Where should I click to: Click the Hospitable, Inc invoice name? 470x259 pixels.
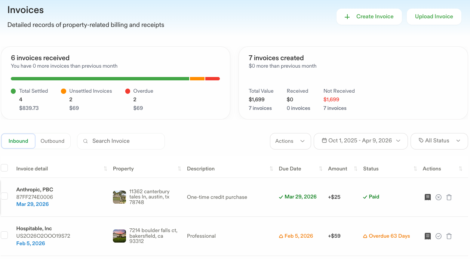[x=34, y=228]
